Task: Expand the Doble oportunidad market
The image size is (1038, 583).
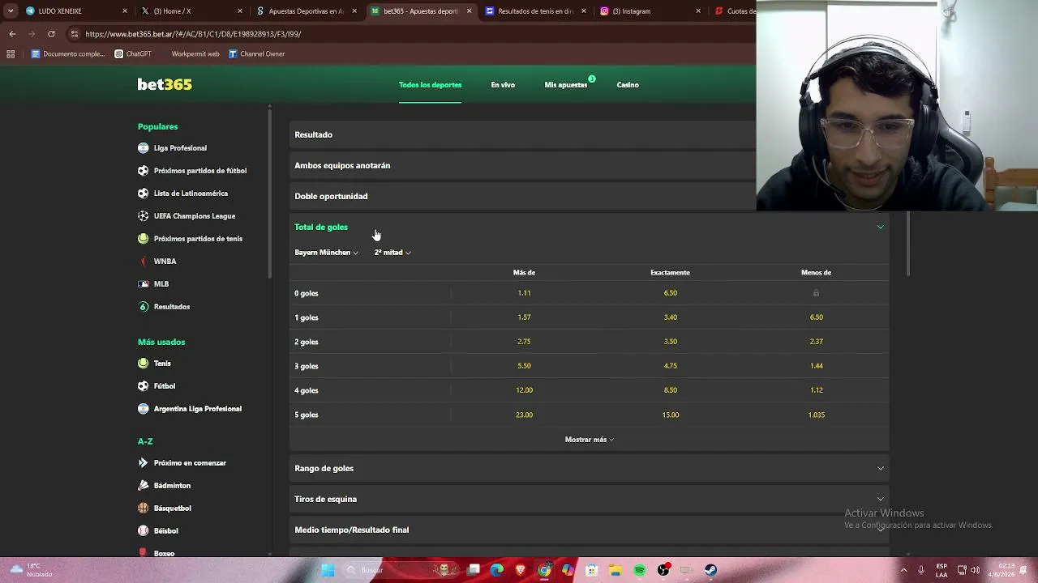Action: click(523, 196)
